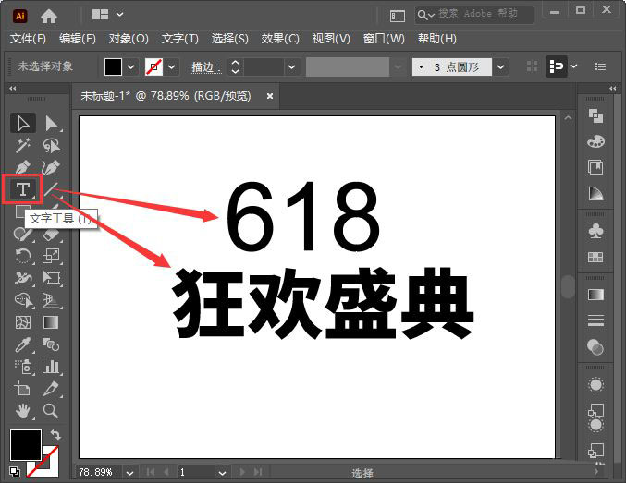
Task: Open the Color panel palette icon
Action: pyautogui.click(x=595, y=141)
